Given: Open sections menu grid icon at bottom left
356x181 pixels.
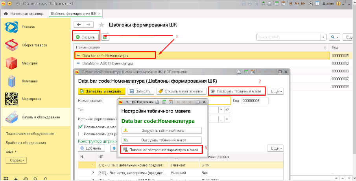Looking at the screenshot, I should click(6, 179).
